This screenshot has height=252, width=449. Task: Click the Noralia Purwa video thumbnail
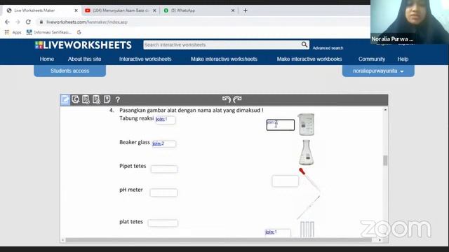[x=410, y=22]
